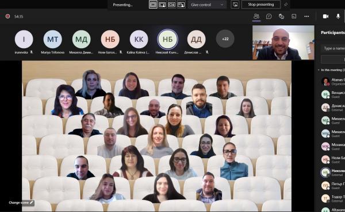345x212 pixels.
Task: Open More actions ellipsis menu
Action: [306, 17]
